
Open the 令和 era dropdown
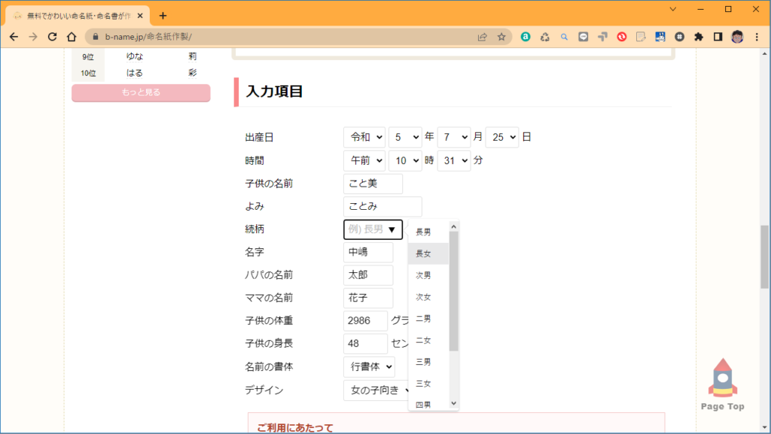click(x=364, y=137)
